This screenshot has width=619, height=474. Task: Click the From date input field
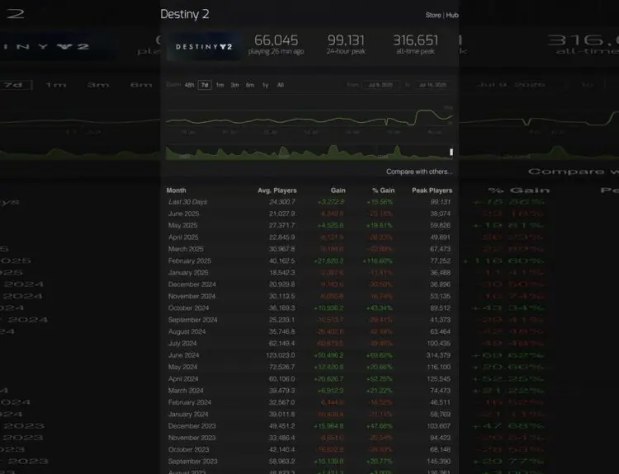pyautogui.click(x=381, y=85)
